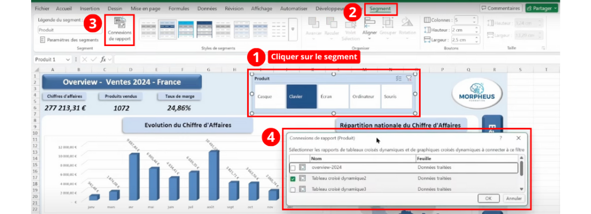591x214 pixels.
Task: Open the Name Box dropdown 'Produit 1'
Action: [x=68, y=59]
